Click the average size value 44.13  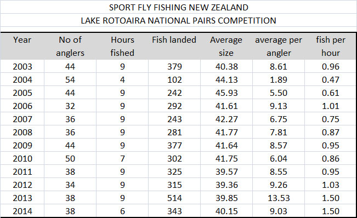click(226, 79)
